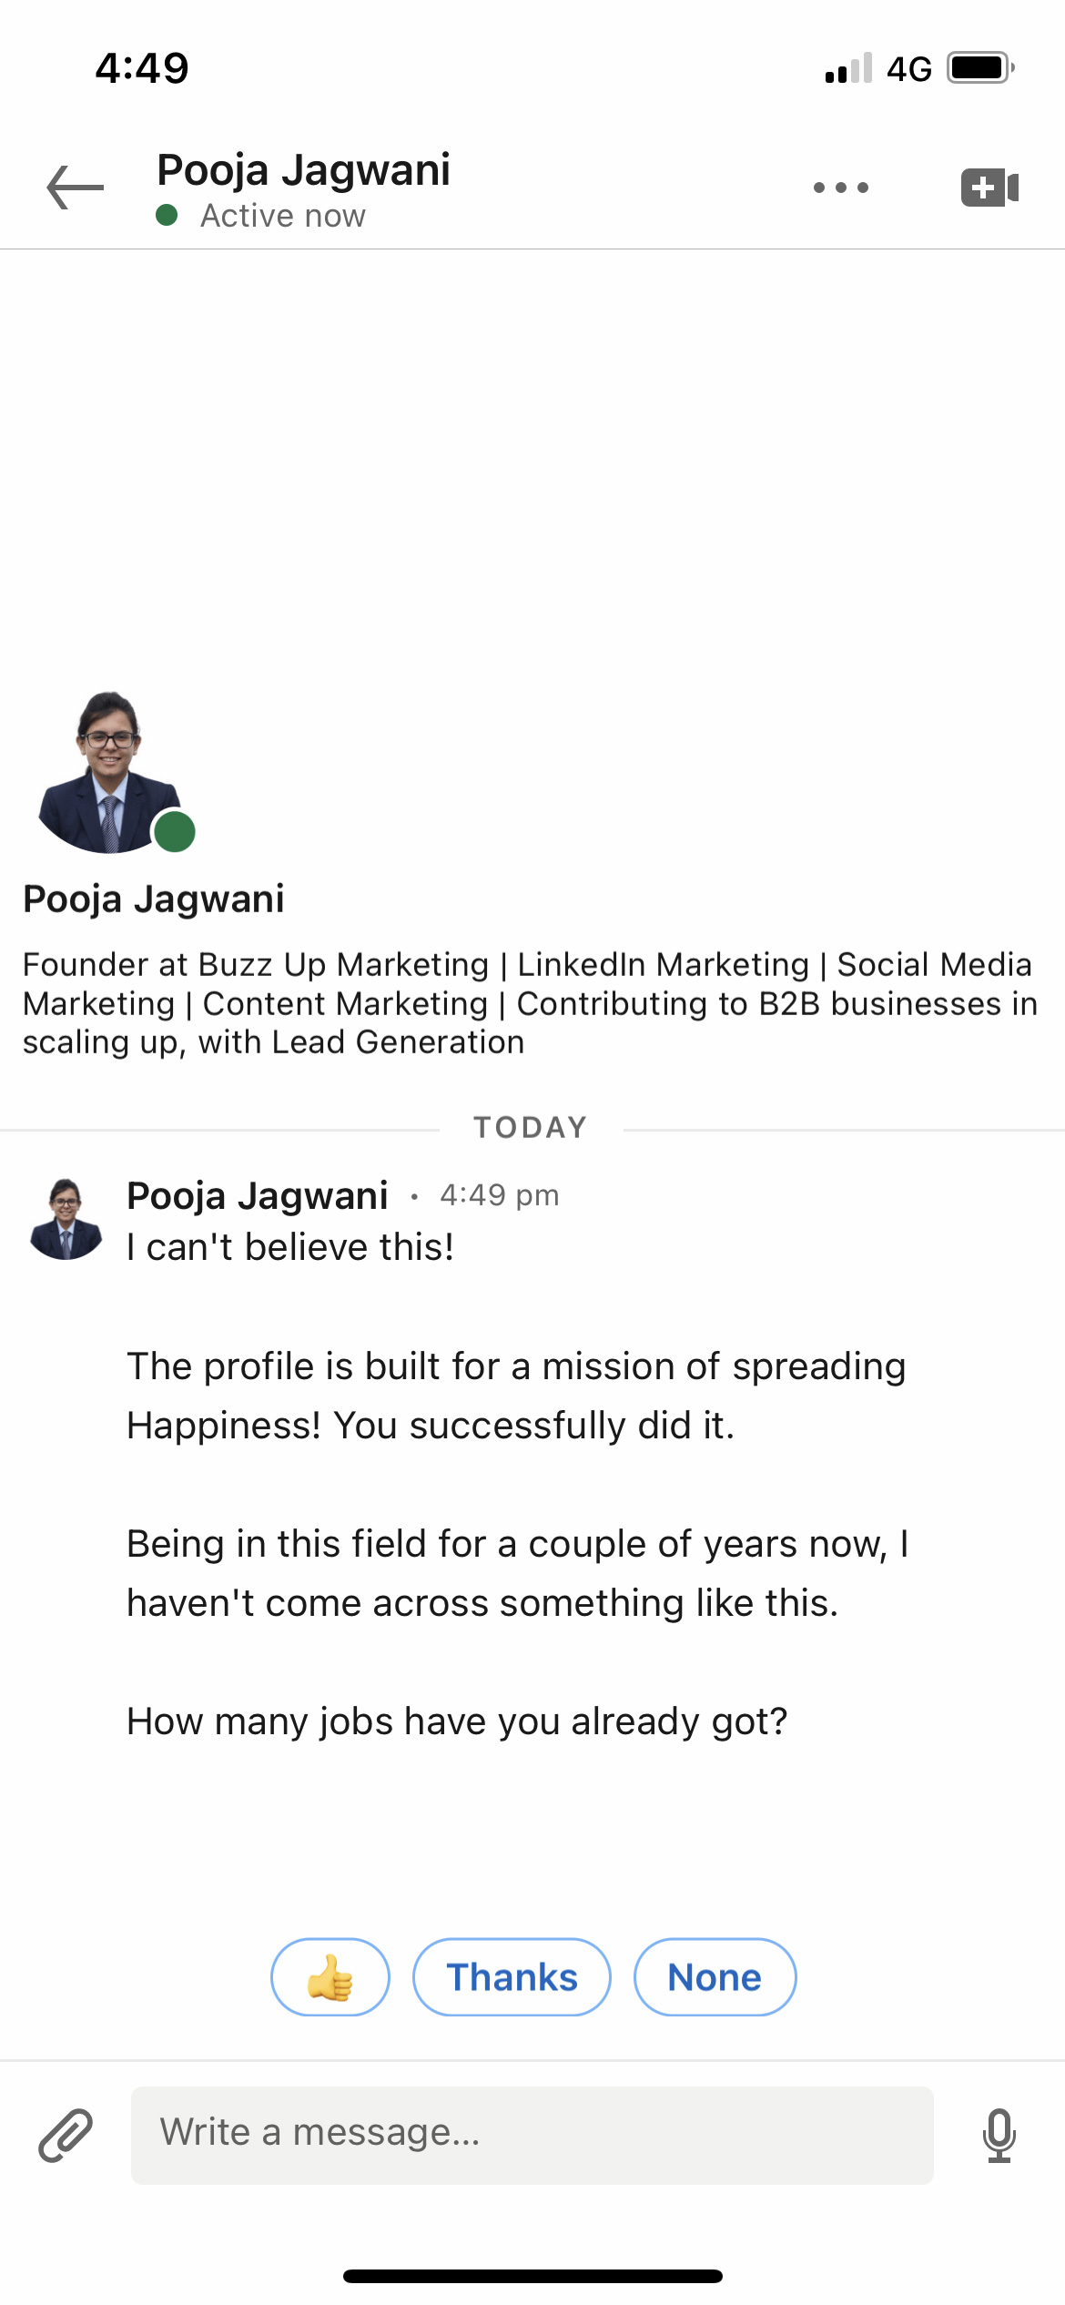
Task: Tap the "Active now" status text
Action: (282, 216)
